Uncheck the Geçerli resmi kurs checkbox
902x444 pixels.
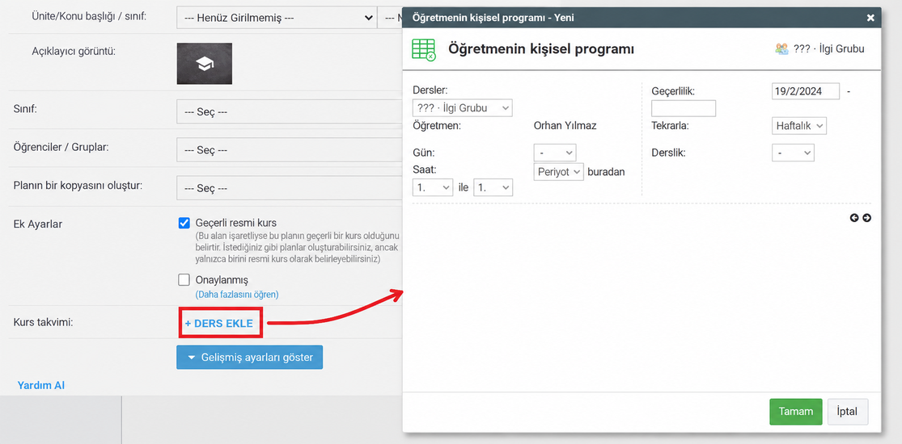point(184,223)
